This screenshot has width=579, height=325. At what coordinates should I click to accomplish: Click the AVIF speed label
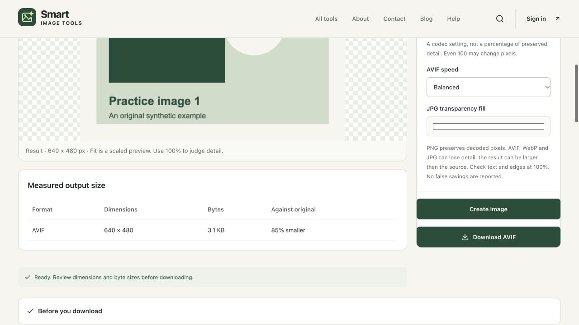[x=442, y=70]
